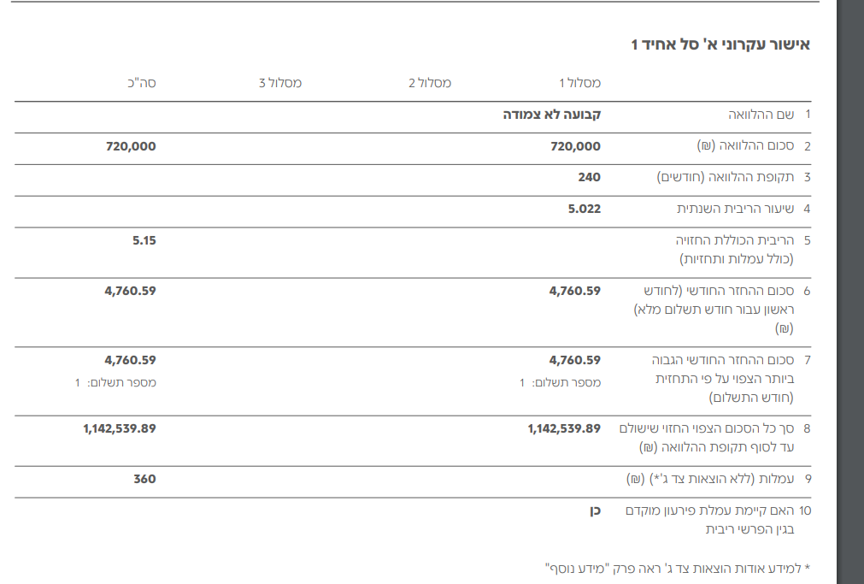The height and width of the screenshot is (584, 864).
Task: Click the fees value 360
Action: pos(144,479)
